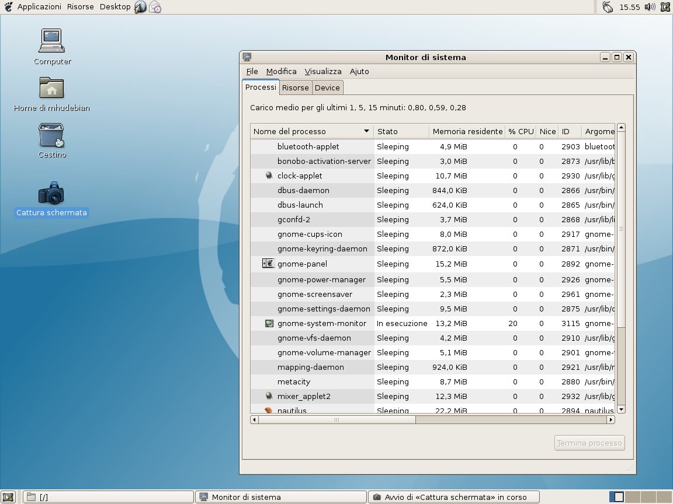Select the bluetooth-applet process row
Image resolution: width=673 pixels, height=504 pixels.
click(x=433, y=146)
